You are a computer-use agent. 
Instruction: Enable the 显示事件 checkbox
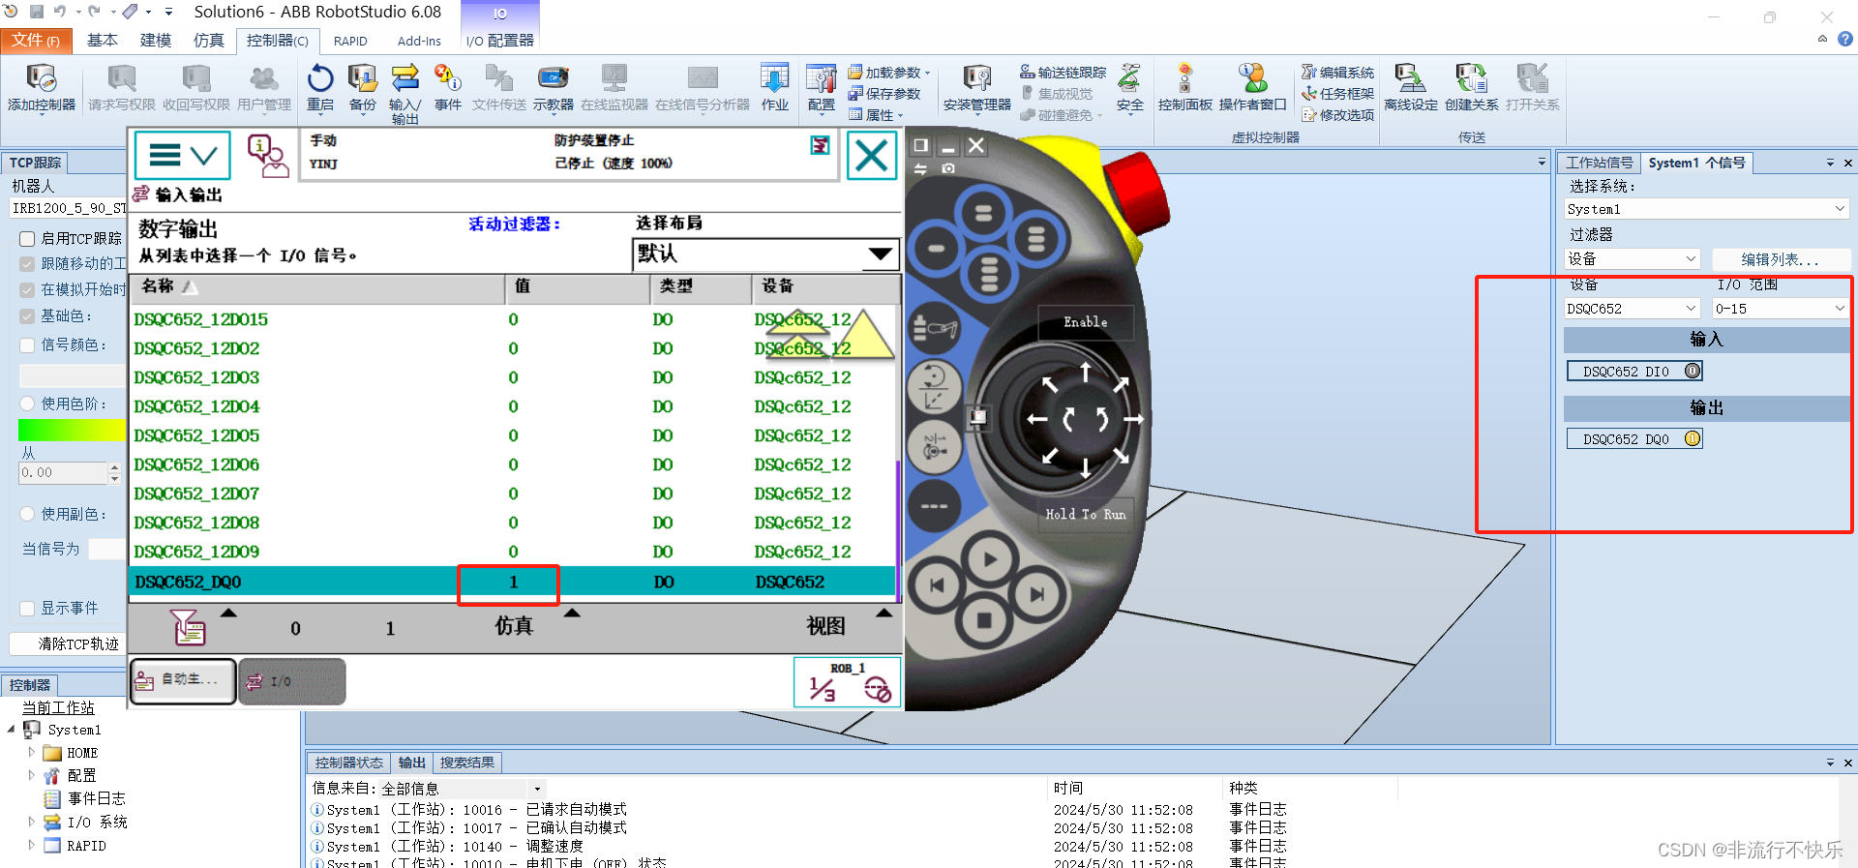27,608
